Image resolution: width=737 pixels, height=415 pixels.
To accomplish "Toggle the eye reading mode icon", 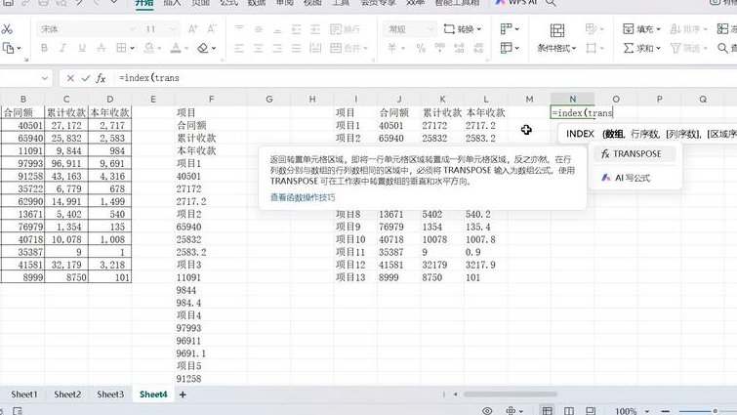I will [487, 411].
